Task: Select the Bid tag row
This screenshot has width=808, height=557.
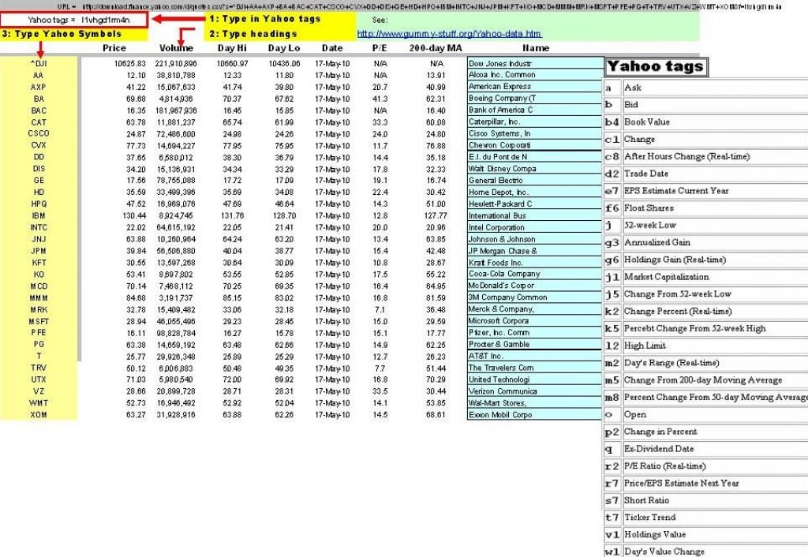Action: click(706, 105)
